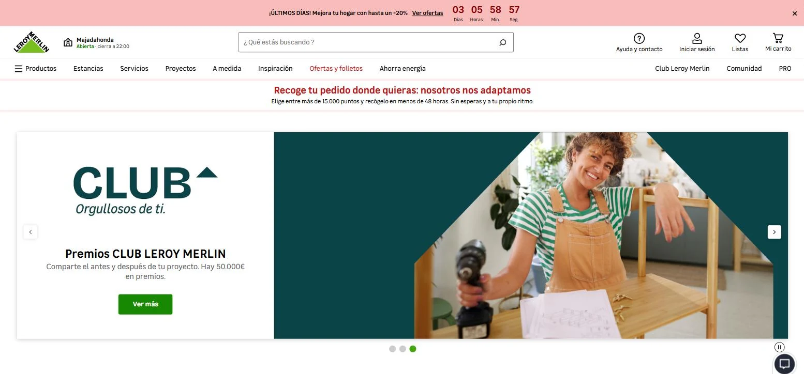
Task: Go to Club Leroy Merlin
Action: click(x=682, y=68)
